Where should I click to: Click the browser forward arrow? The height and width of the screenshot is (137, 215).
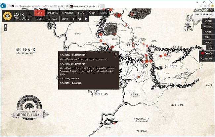[x=9, y=6]
